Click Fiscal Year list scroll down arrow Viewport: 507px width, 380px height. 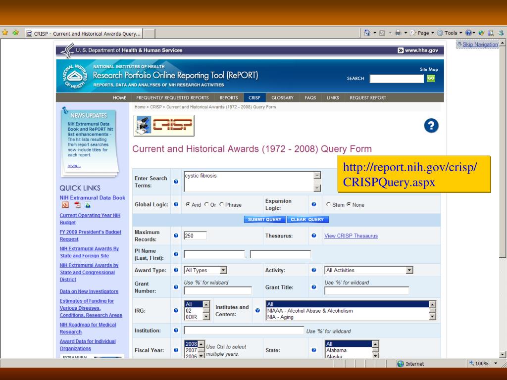click(201, 356)
